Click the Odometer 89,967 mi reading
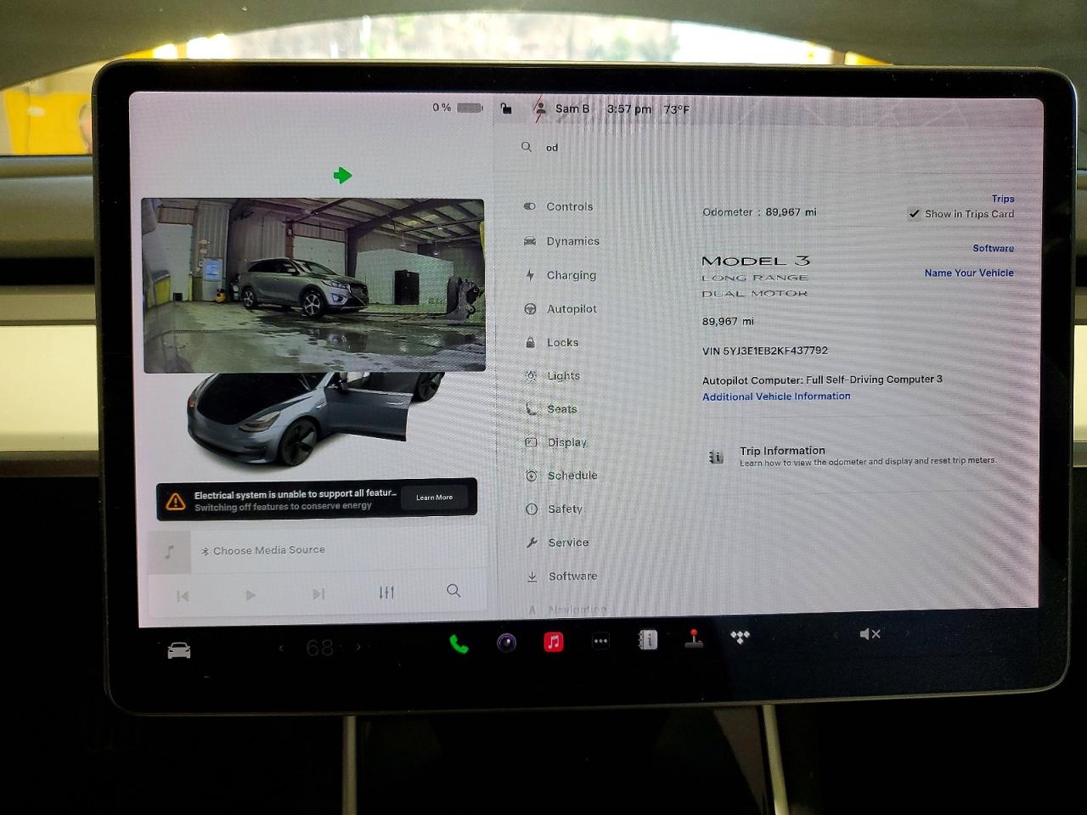The width and height of the screenshot is (1087, 815). 759,212
